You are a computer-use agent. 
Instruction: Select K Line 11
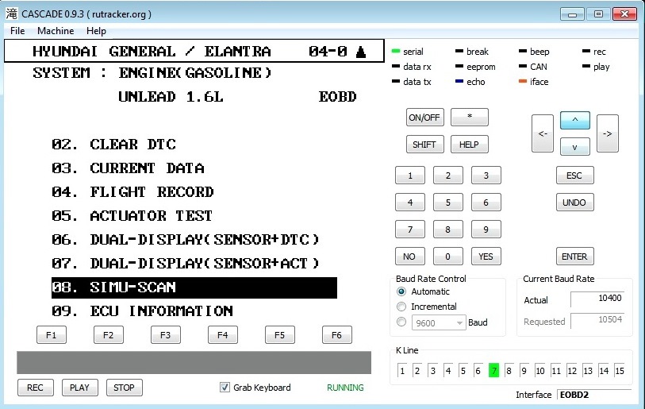click(x=556, y=371)
